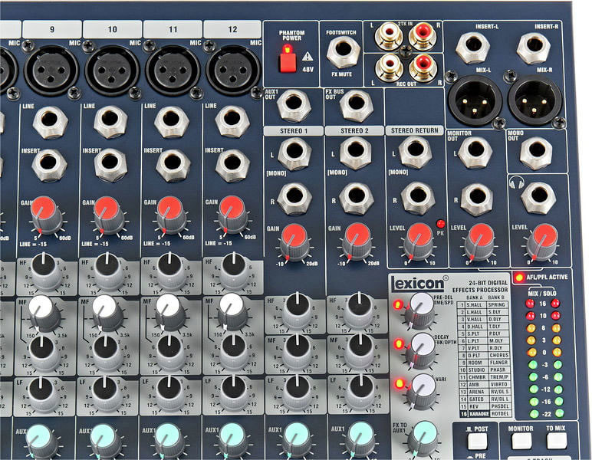Click the FX BUS OUT jack
Image resolution: width=592 pixels, height=460 pixels.
pos(355,106)
